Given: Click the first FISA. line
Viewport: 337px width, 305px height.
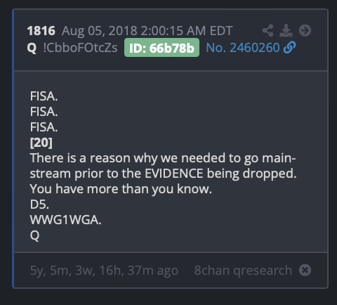Looking at the screenshot, I should click(44, 96).
